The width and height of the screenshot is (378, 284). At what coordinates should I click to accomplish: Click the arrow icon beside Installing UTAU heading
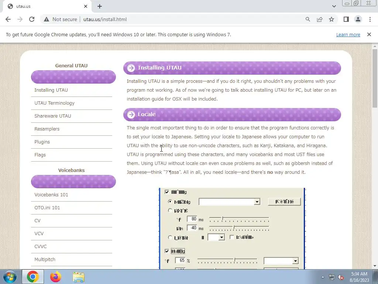(x=131, y=68)
